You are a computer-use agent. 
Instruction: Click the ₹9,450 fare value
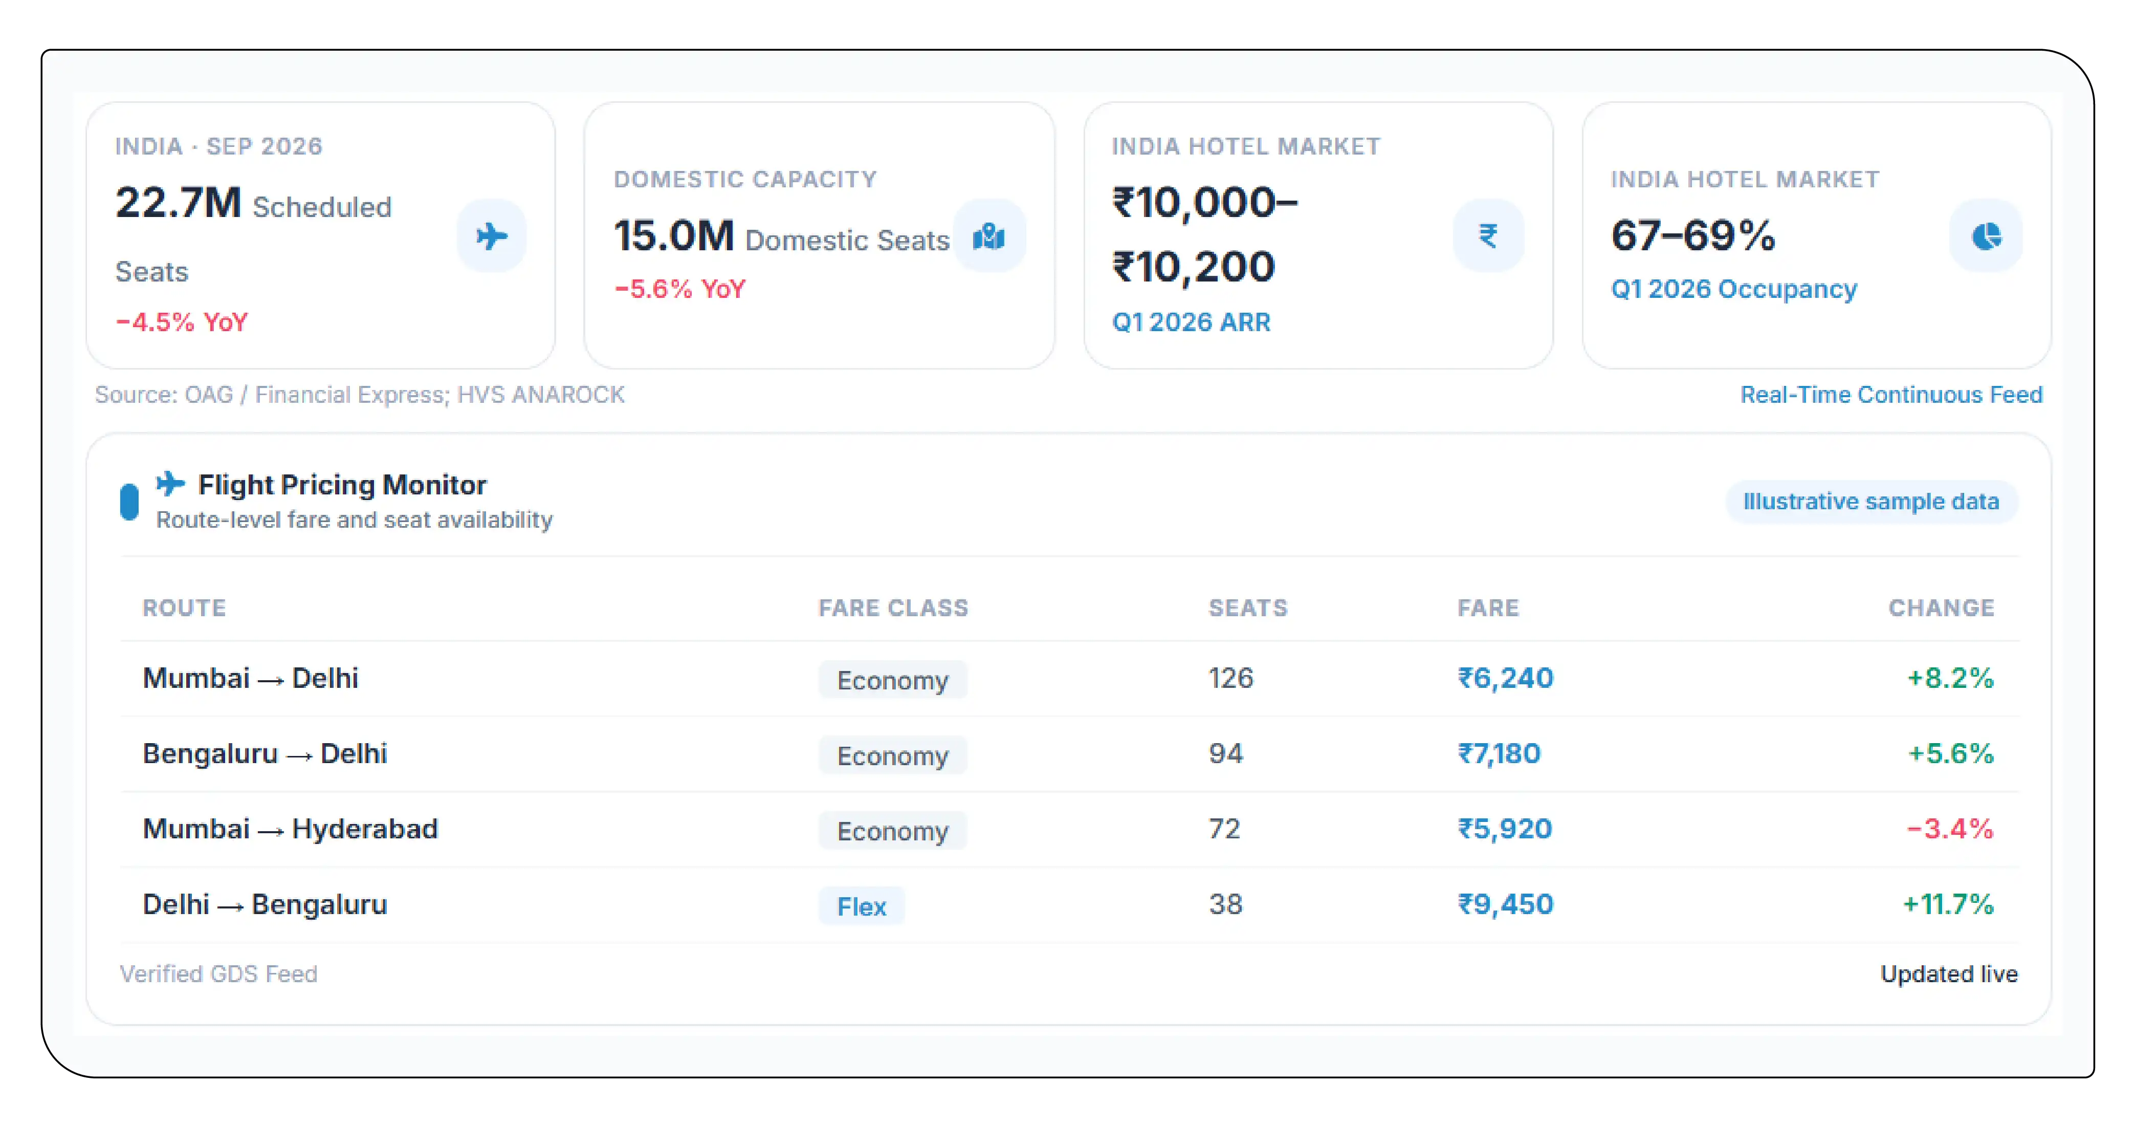(x=1505, y=905)
